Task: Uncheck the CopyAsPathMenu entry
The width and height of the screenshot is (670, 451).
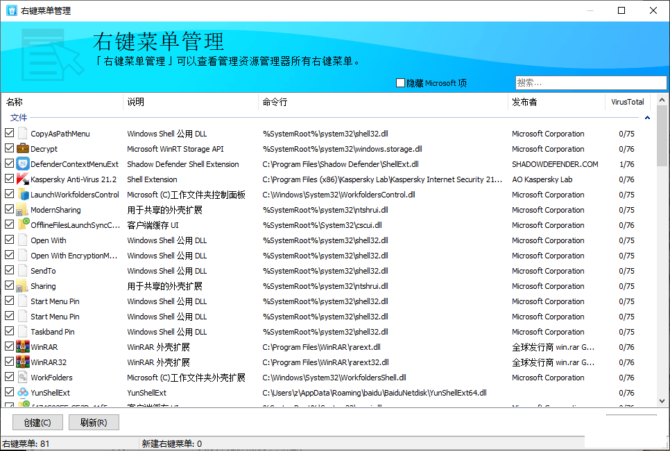Action: tap(10, 133)
